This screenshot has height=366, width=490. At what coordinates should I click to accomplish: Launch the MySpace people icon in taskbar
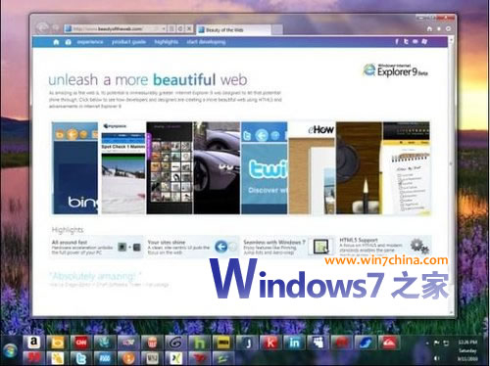[x=318, y=343]
